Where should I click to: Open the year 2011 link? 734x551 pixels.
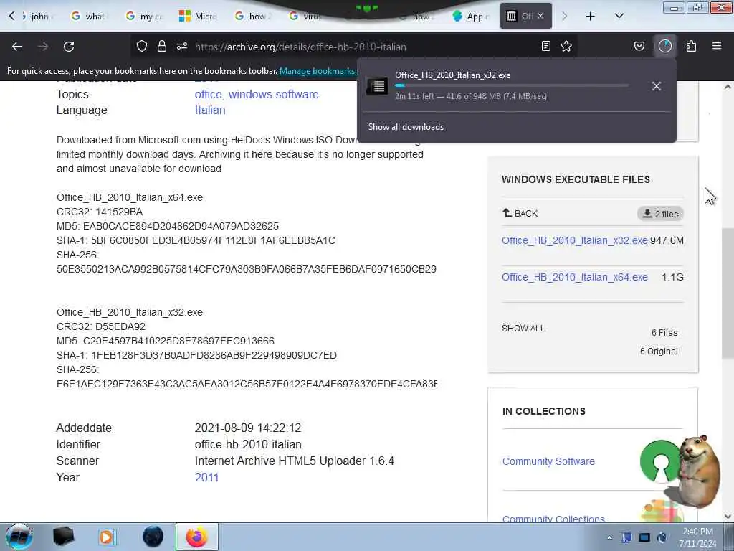pyautogui.click(x=206, y=477)
